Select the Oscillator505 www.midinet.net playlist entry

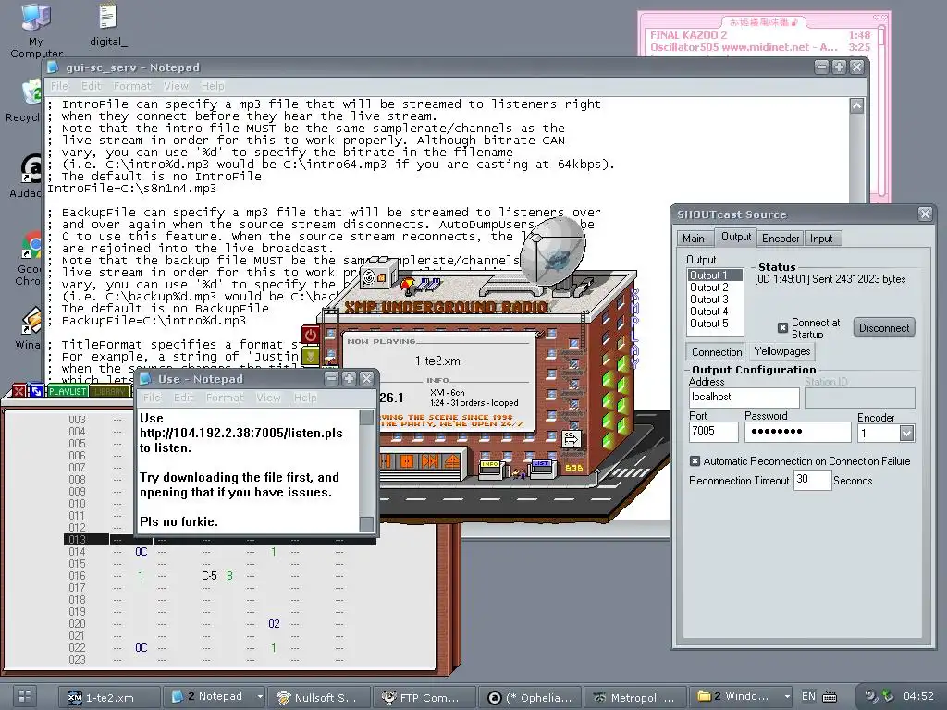(x=760, y=47)
